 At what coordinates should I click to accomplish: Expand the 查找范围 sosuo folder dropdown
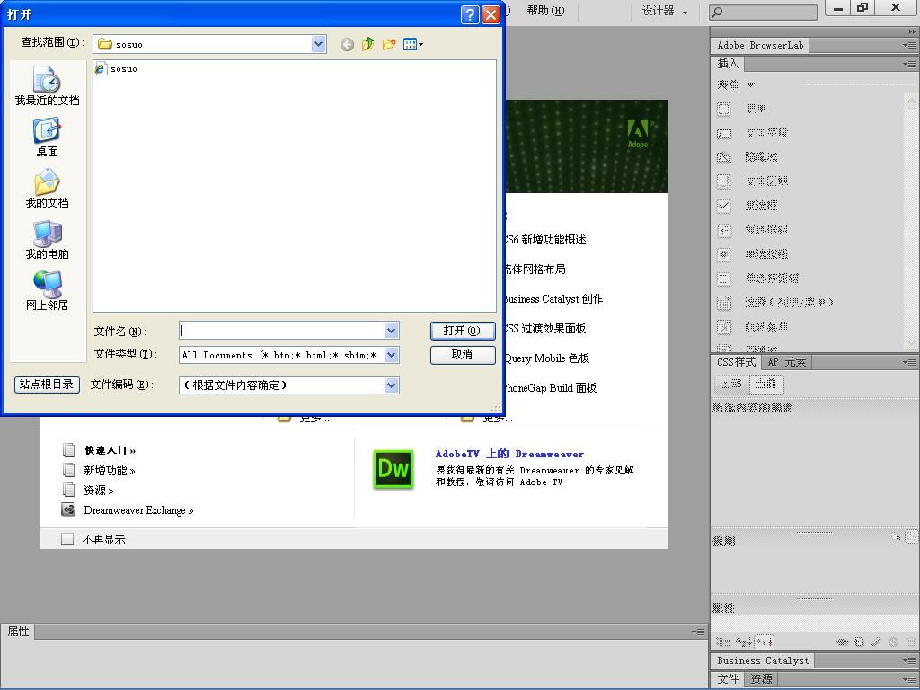[319, 44]
